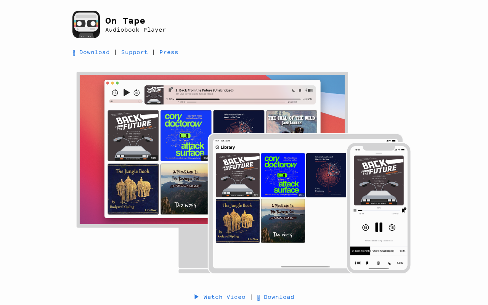The width and height of the screenshot is (488, 305).
Task: Skip back 15 seconds on the iPhone
Action: pyautogui.click(x=365, y=227)
